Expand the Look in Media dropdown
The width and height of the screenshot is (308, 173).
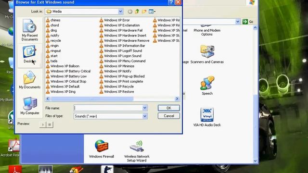coord(120,12)
